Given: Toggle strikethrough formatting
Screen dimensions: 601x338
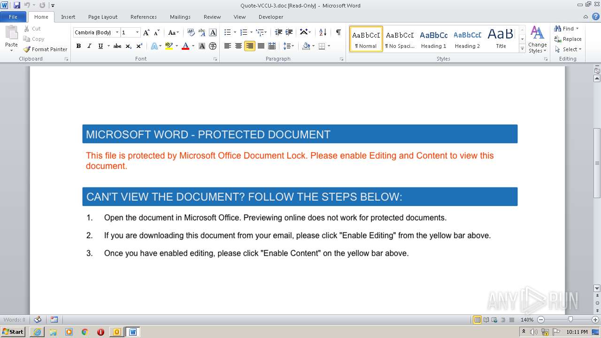Looking at the screenshot, I should click(117, 46).
